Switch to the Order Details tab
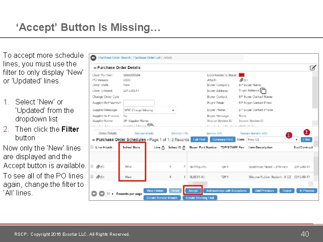The height and width of the screenshot is (242, 323). point(108,133)
